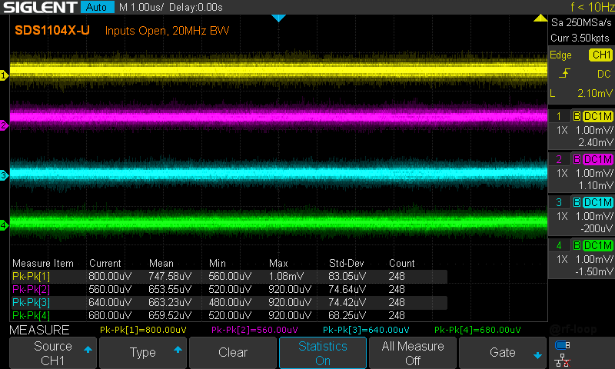Screen dimensions: 615x369
Task: Click the yellow DC1M coupling badge
Action: pyautogui.click(x=598, y=116)
